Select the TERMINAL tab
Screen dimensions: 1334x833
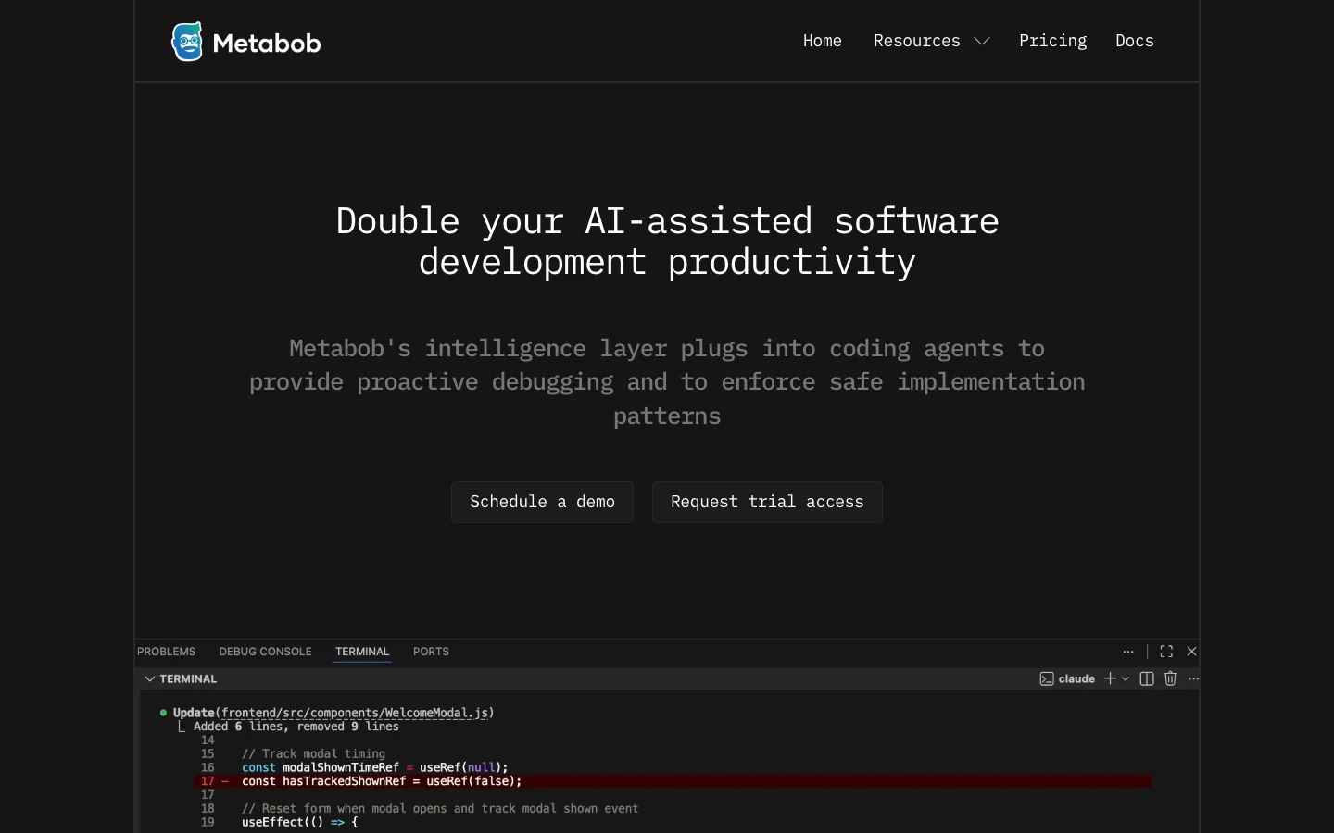coord(362,652)
